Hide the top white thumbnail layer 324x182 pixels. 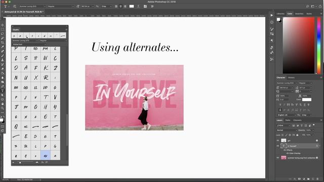click(x=278, y=141)
